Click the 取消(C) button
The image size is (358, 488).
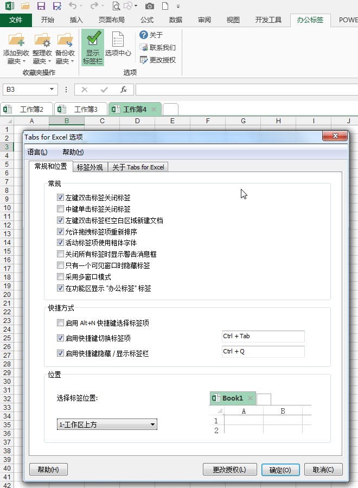[323, 470]
